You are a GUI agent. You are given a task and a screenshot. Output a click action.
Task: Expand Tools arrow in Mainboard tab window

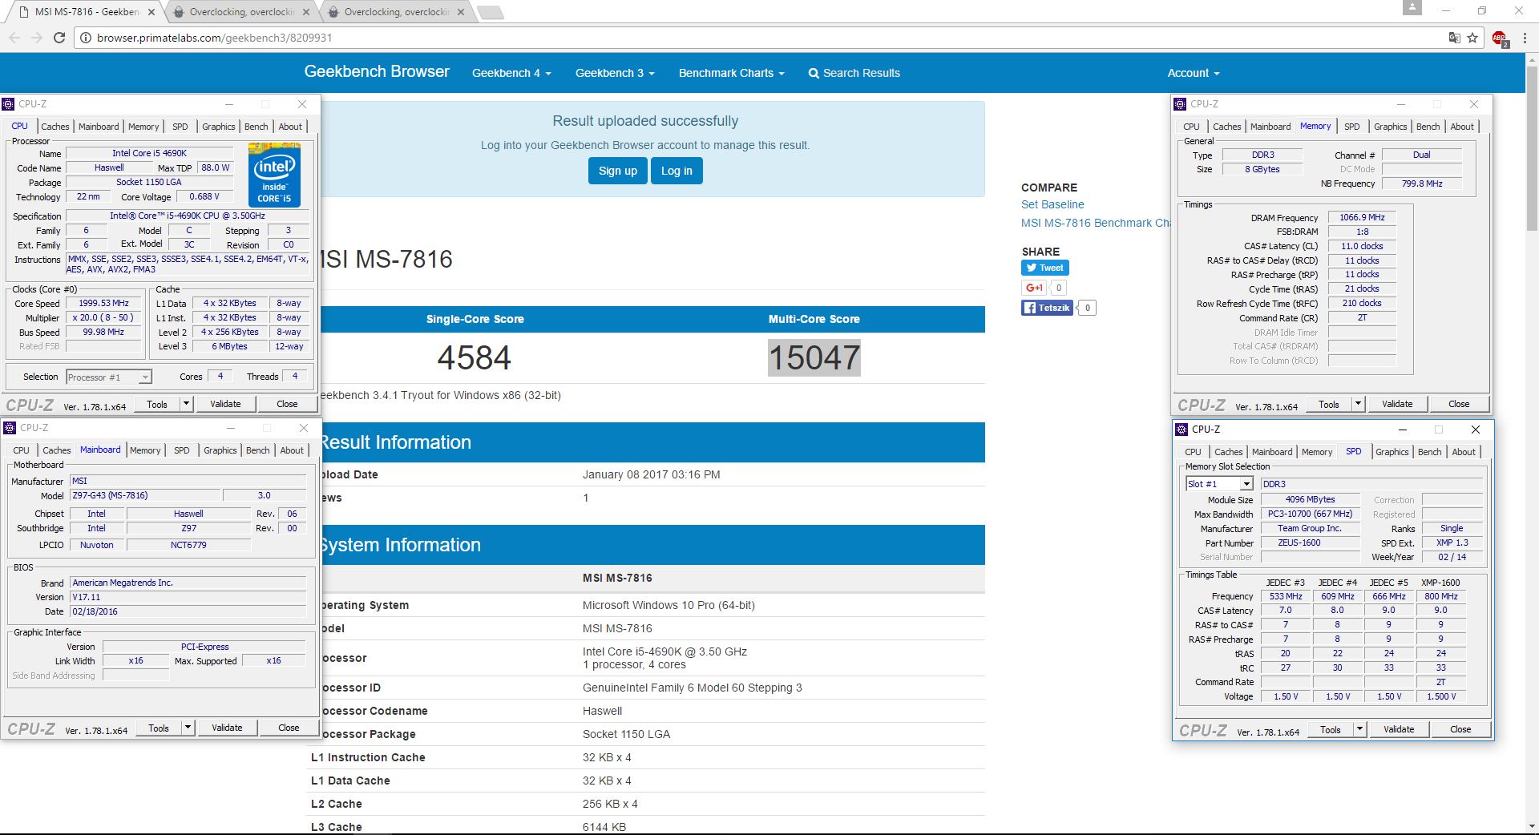point(188,728)
